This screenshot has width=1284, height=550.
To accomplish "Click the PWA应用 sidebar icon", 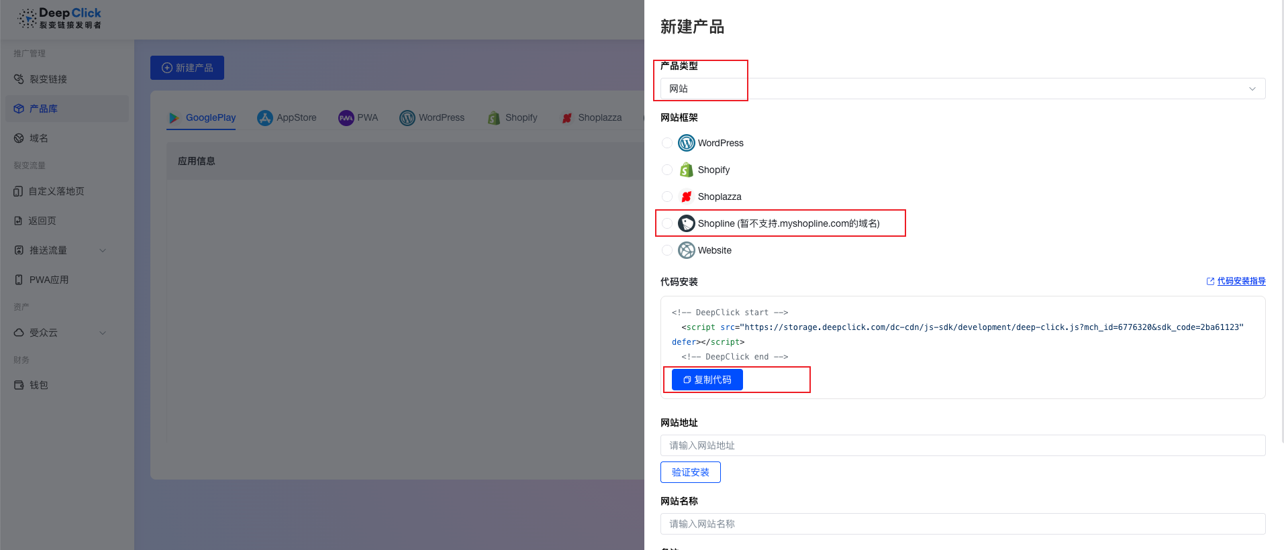I will pos(19,280).
